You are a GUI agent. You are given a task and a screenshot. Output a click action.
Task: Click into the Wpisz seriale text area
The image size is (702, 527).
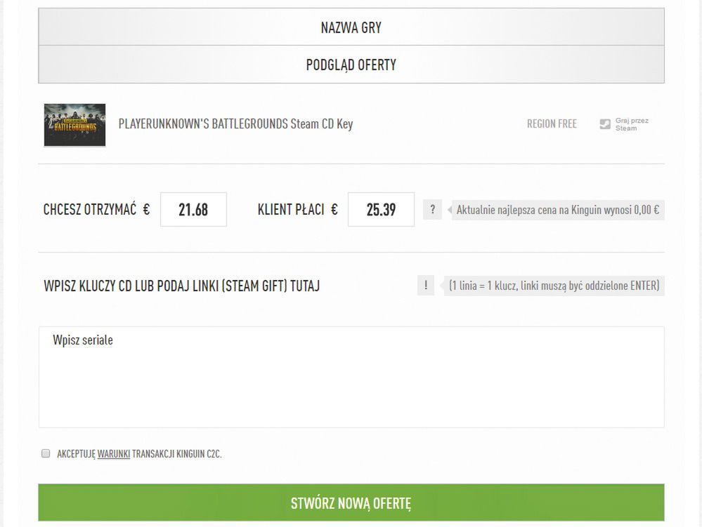(x=351, y=377)
